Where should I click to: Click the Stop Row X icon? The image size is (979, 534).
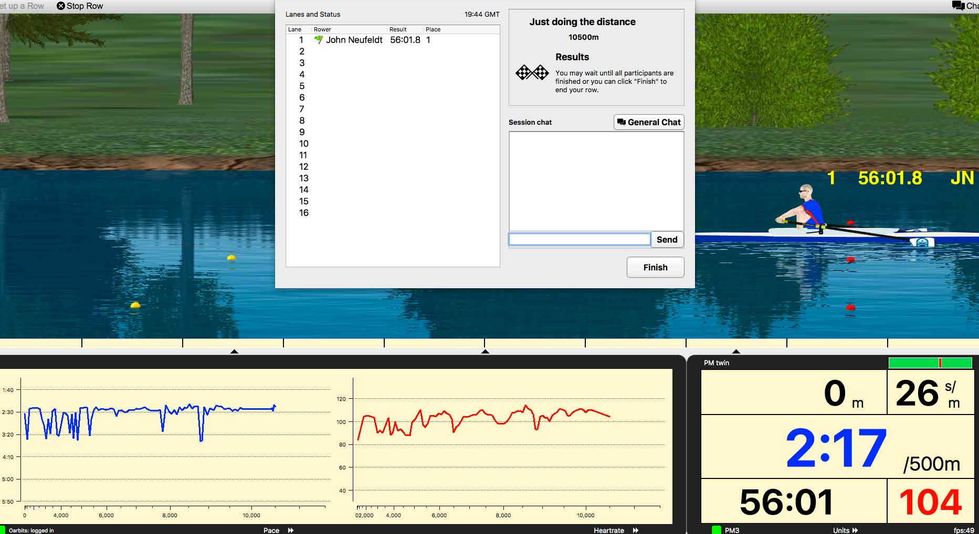61,6
